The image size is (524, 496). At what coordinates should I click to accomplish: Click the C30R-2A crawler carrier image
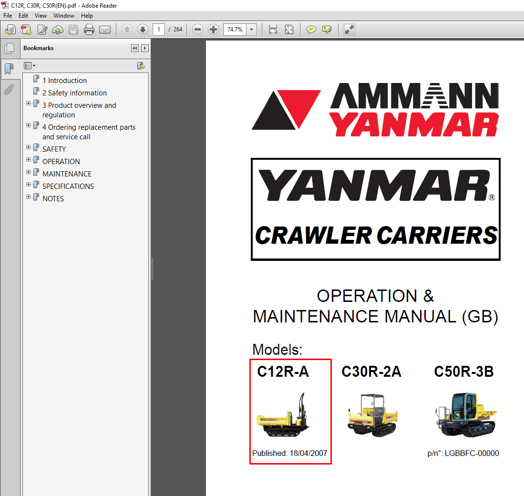click(x=372, y=415)
